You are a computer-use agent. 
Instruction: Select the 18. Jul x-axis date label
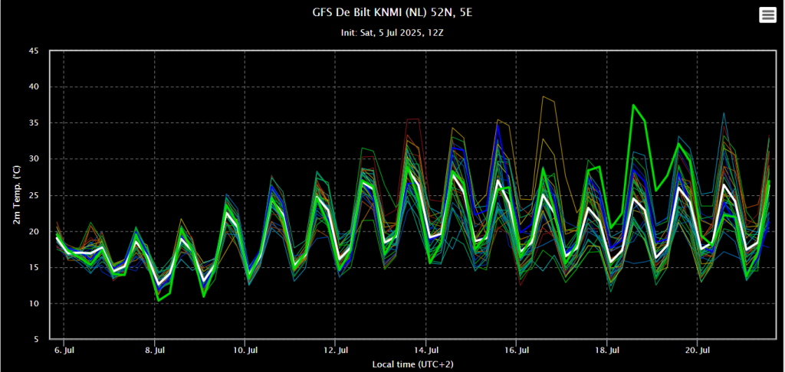(x=606, y=350)
